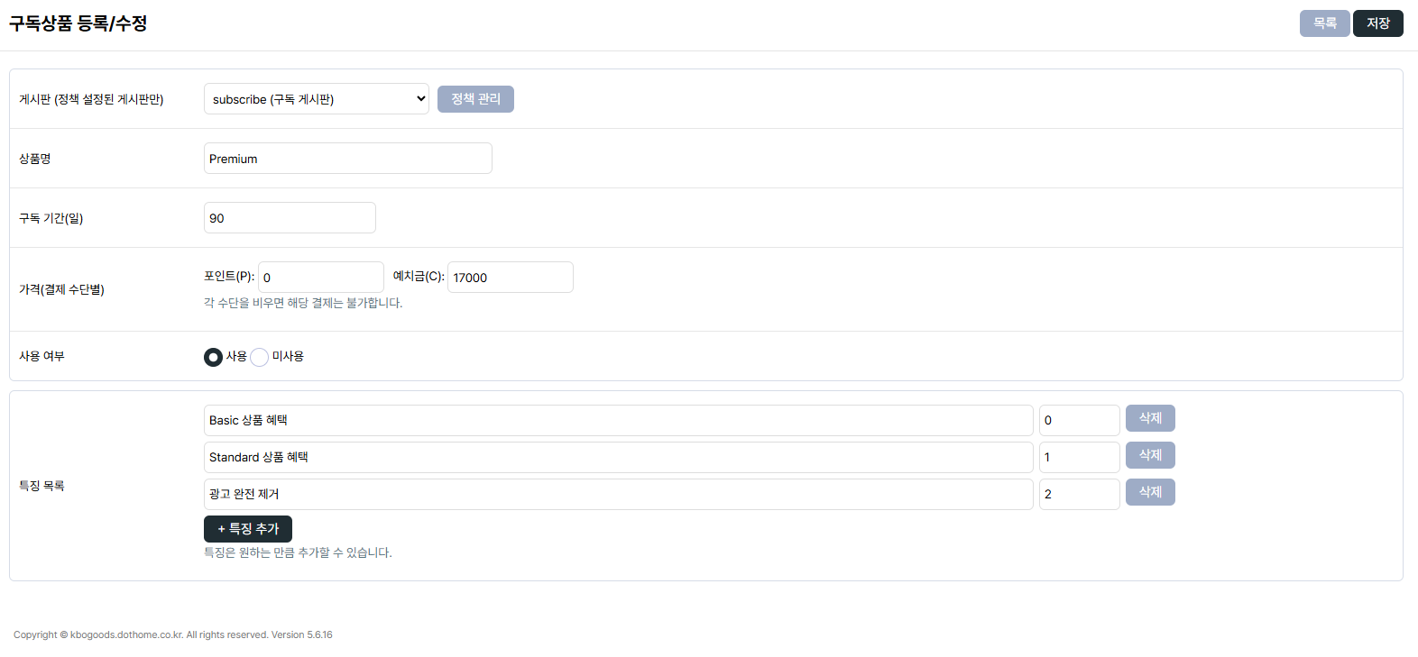
Task: Select the 사용 radio button
Action: [x=213, y=357]
